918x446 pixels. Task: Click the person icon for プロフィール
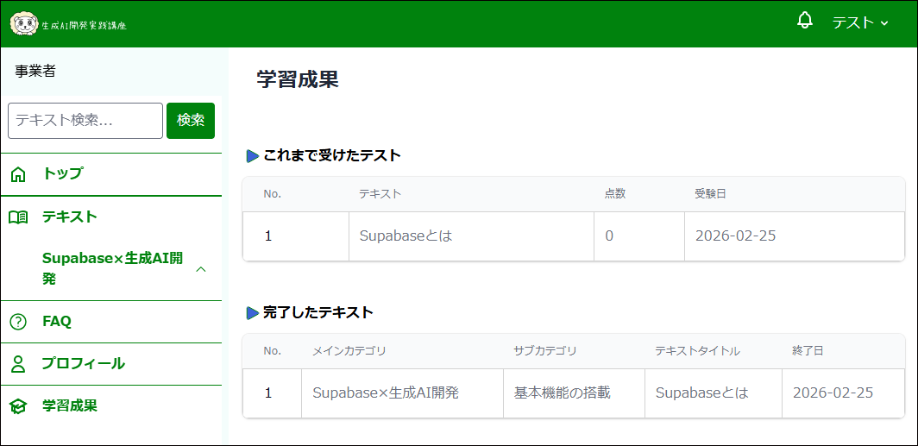pos(18,364)
